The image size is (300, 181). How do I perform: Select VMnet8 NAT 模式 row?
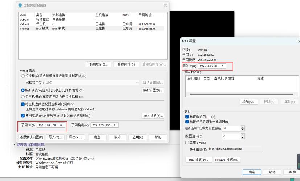[x=91, y=29]
